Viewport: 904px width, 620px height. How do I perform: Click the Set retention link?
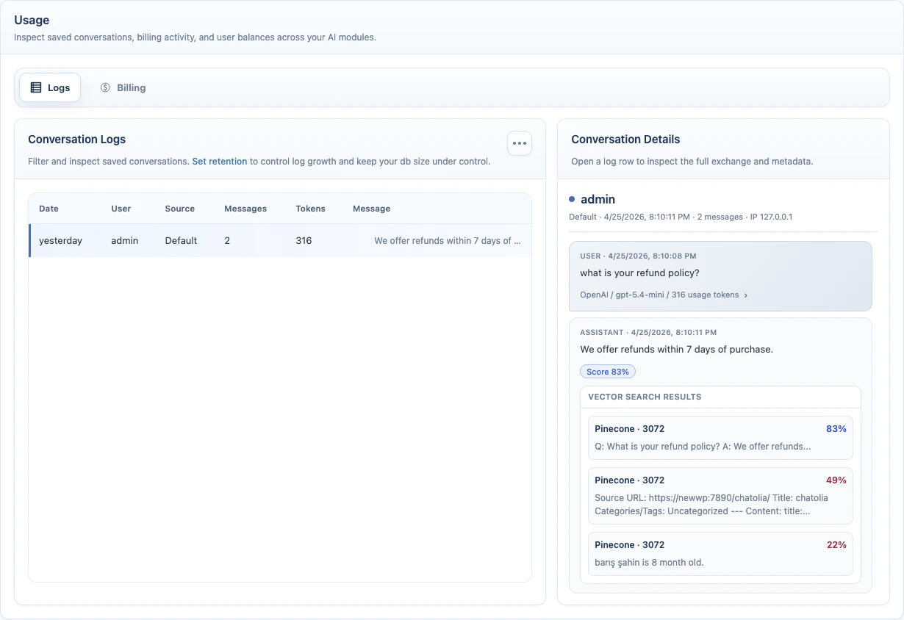pyautogui.click(x=219, y=161)
